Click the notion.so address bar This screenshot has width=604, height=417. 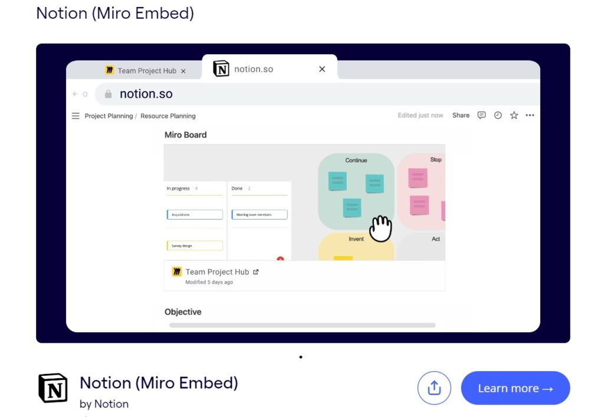pos(317,94)
